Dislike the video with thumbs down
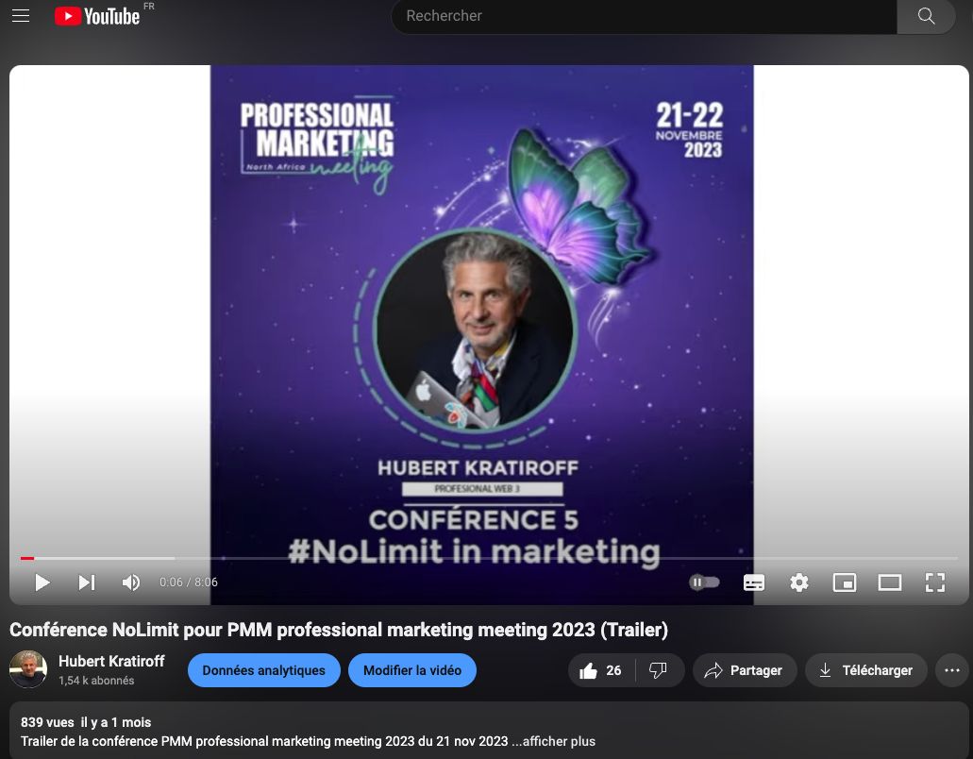 point(659,670)
